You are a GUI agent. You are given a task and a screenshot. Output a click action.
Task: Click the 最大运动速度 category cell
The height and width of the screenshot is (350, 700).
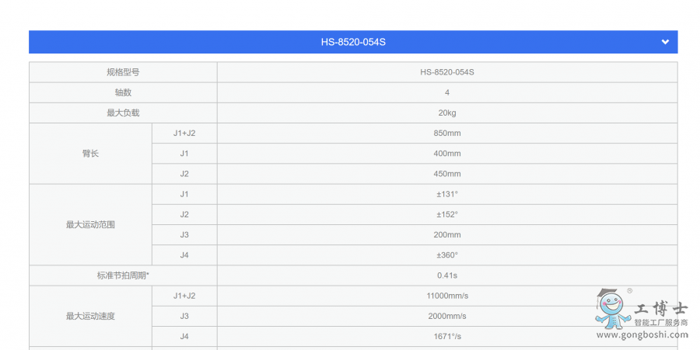pyautogui.click(x=90, y=316)
